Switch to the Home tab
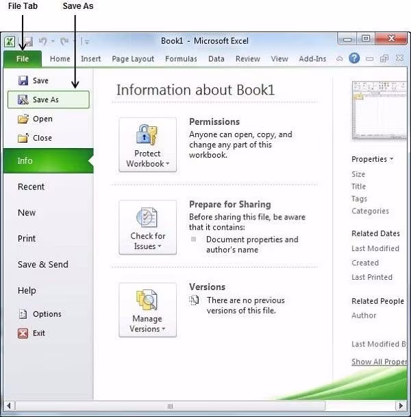 [60, 59]
